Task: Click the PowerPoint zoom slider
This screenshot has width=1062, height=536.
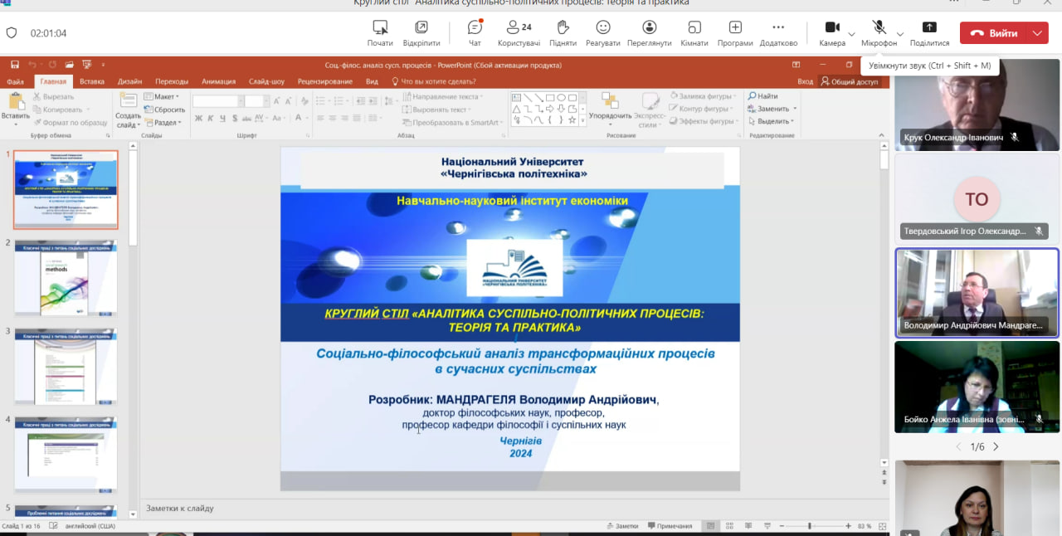Action: [x=810, y=526]
